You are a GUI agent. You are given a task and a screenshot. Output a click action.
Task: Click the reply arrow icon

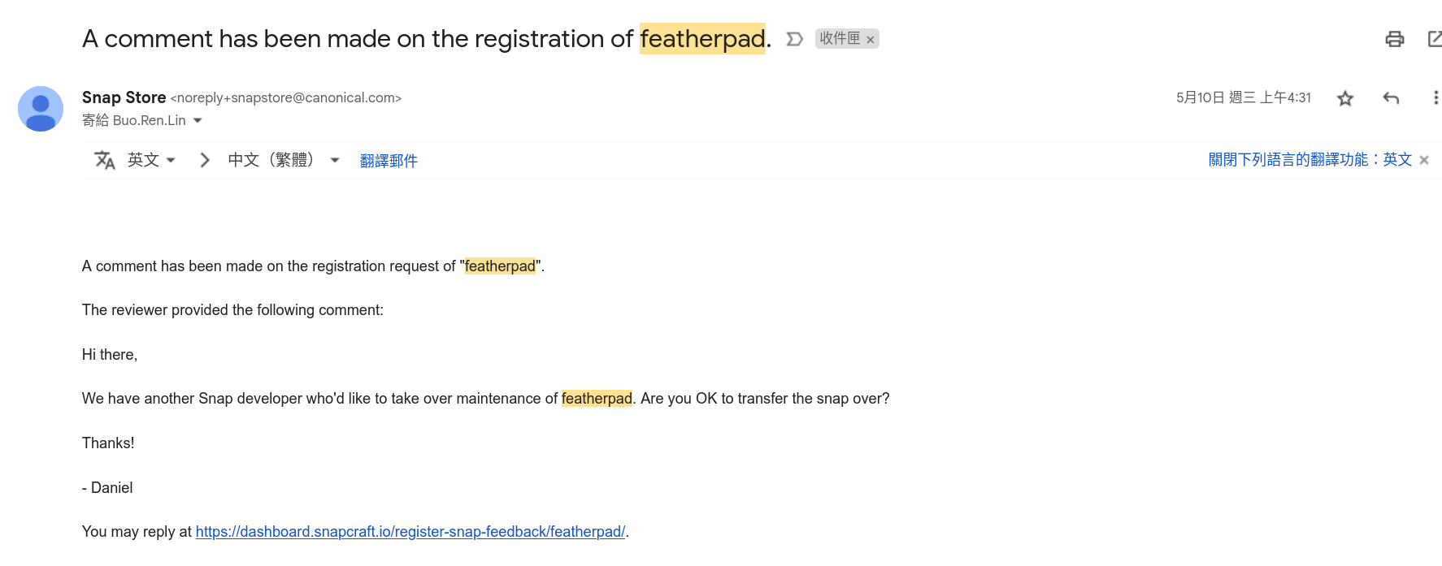tap(1391, 98)
